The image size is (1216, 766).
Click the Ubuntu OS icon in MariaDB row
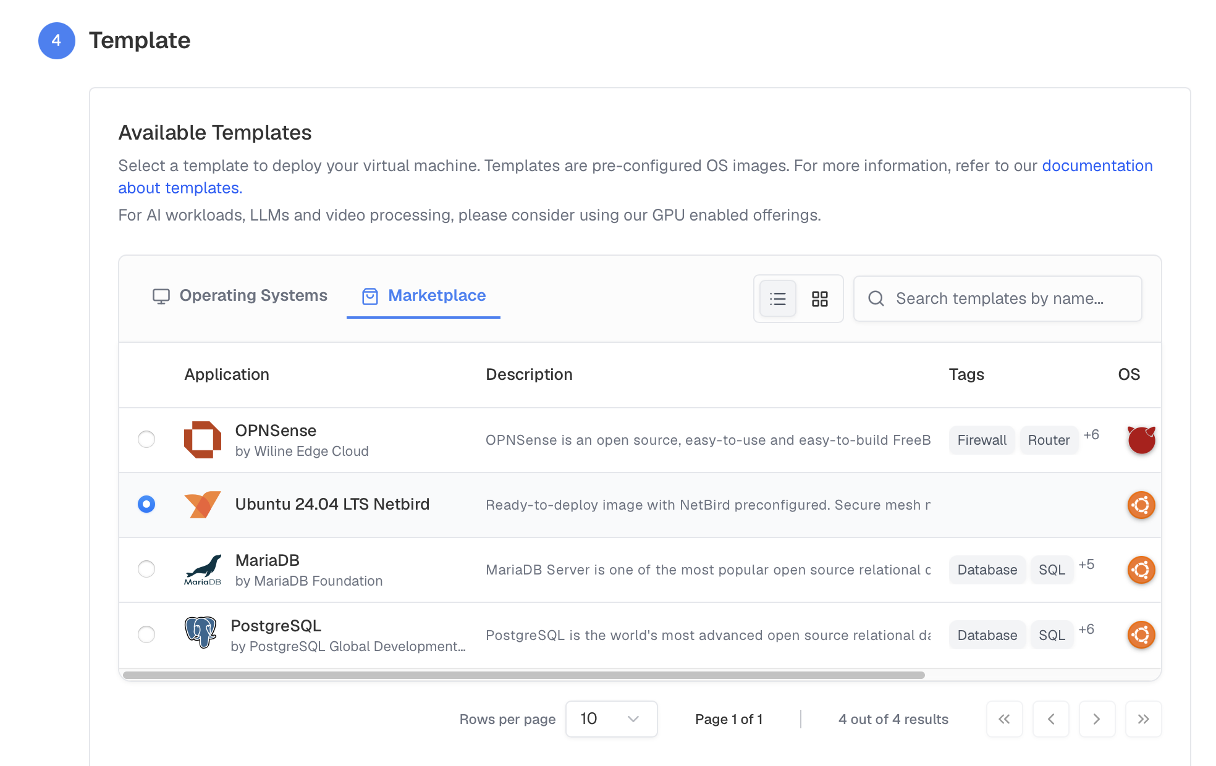pyautogui.click(x=1141, y=570)
